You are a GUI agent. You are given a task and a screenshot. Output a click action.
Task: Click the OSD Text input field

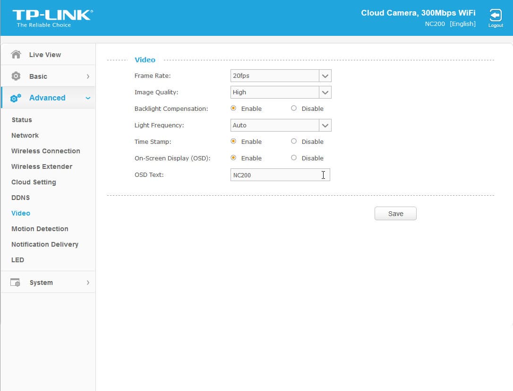(281, 175)
